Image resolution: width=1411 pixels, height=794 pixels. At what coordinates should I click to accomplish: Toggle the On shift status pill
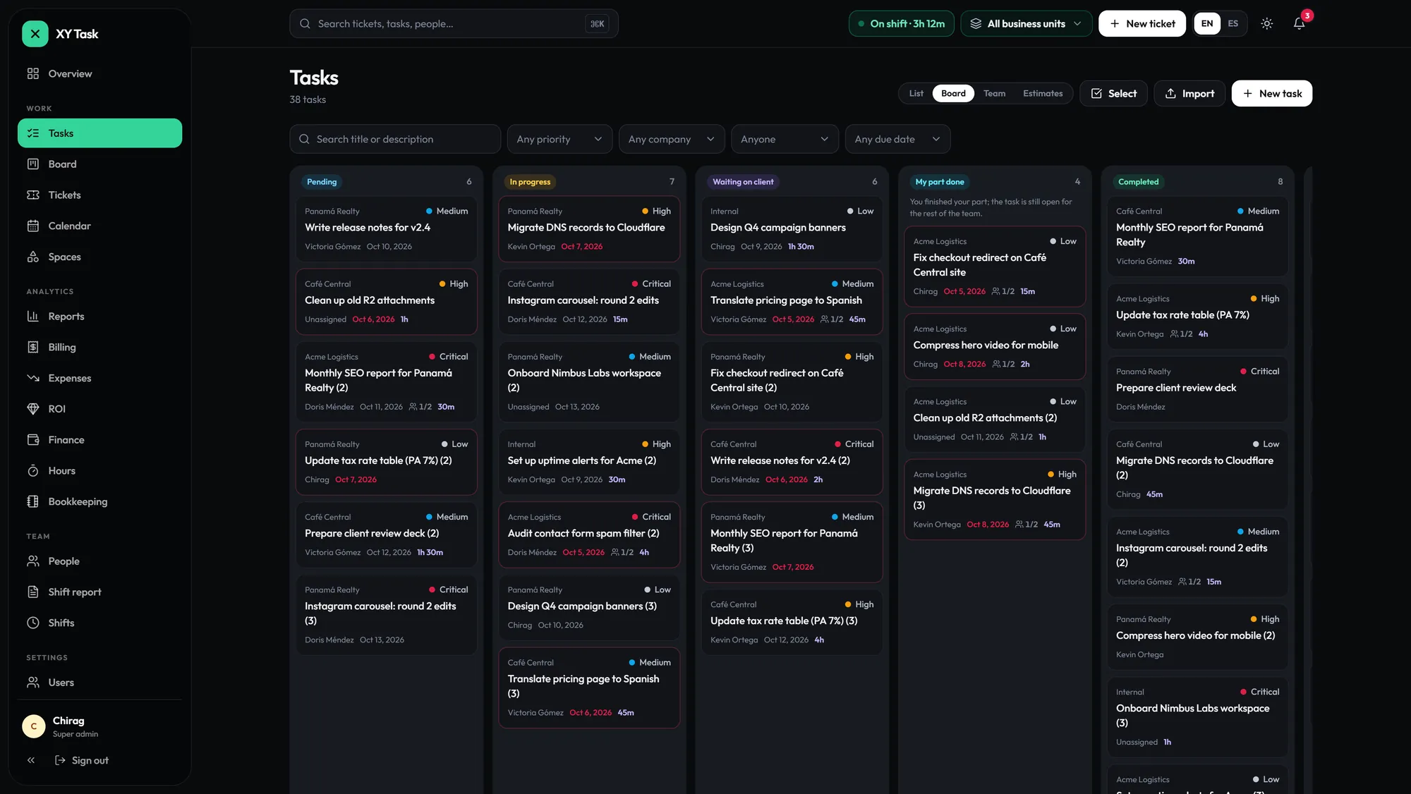902,23
